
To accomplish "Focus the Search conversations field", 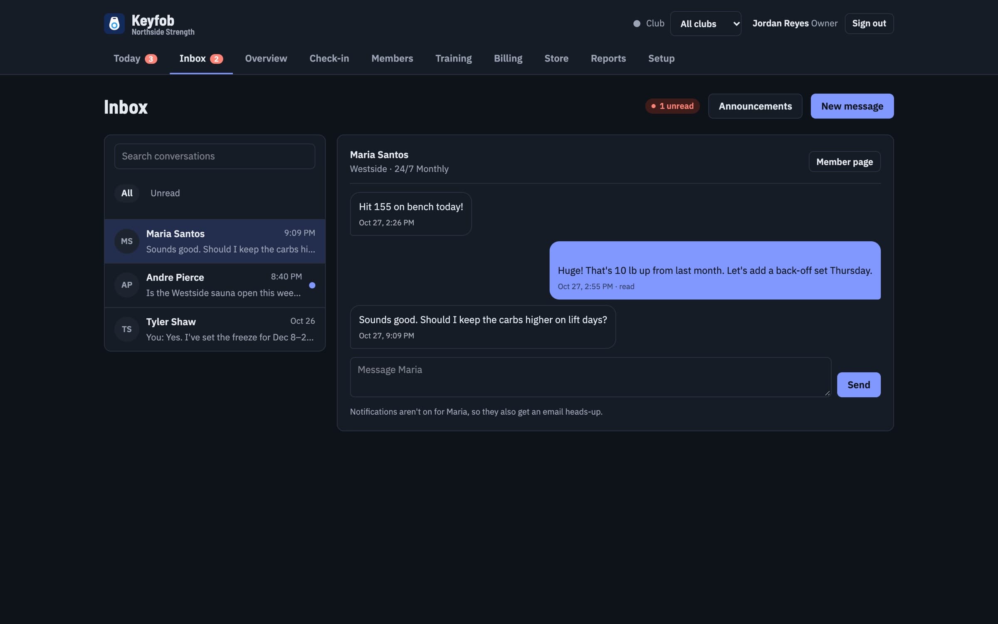I will 215,156.
